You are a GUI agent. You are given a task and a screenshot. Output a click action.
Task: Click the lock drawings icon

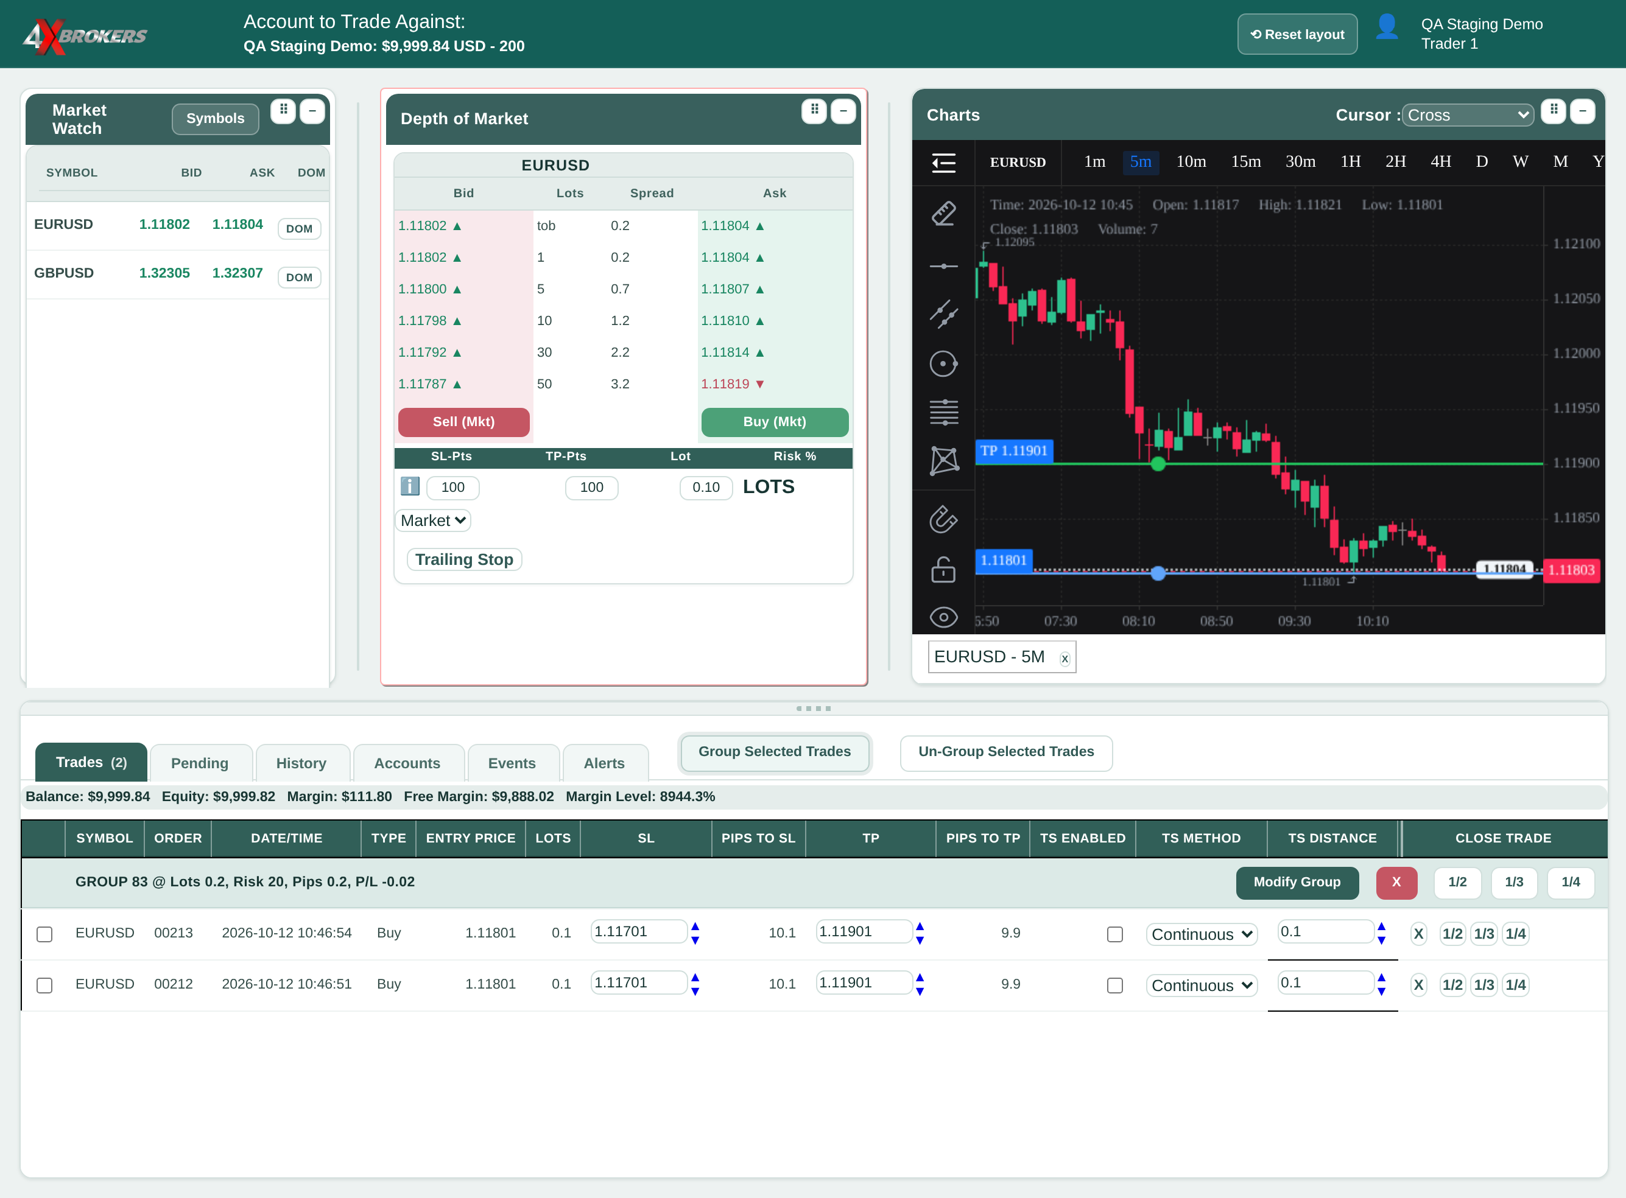click(x=943, y=569)
